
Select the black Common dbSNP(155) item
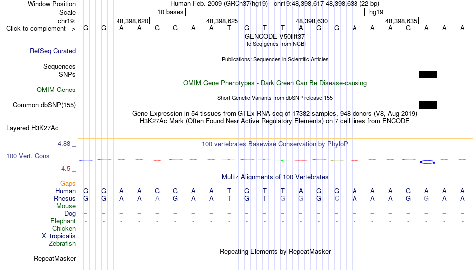pos(428,105)
